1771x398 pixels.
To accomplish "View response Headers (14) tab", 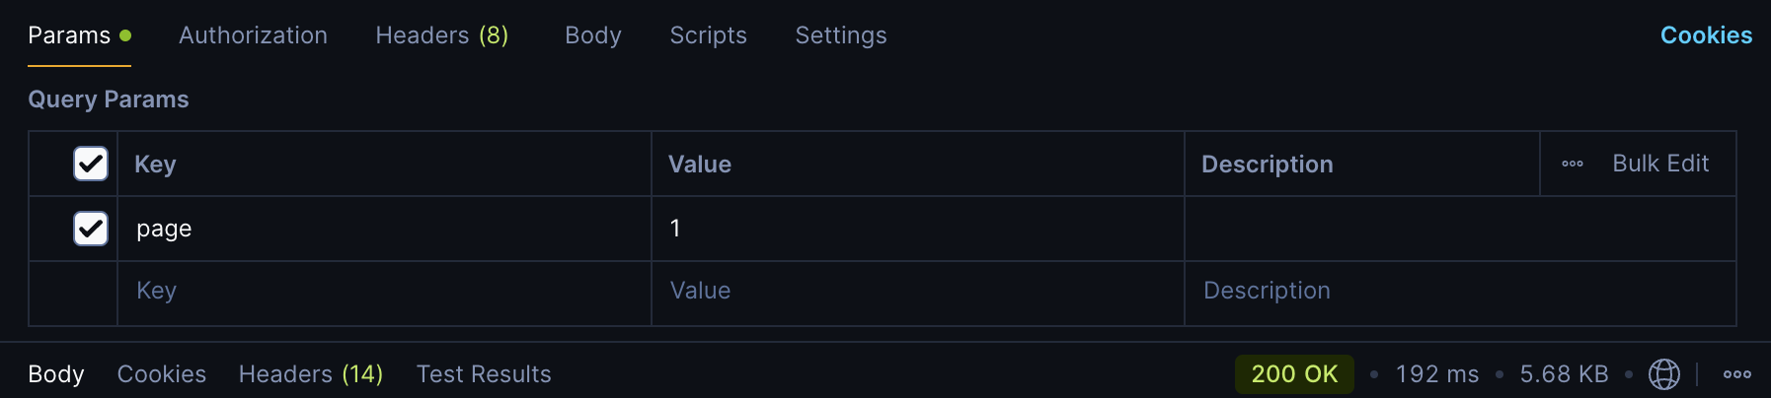I will click(311, 374).
